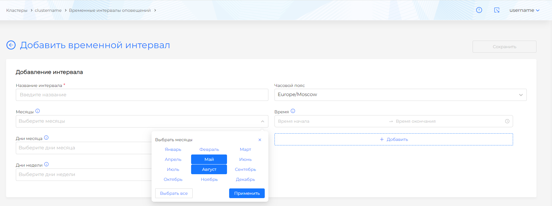The width and height of the screenshot is (552, 206).
Task: Deselect the Август month
Action: click(x=209, y=169)
